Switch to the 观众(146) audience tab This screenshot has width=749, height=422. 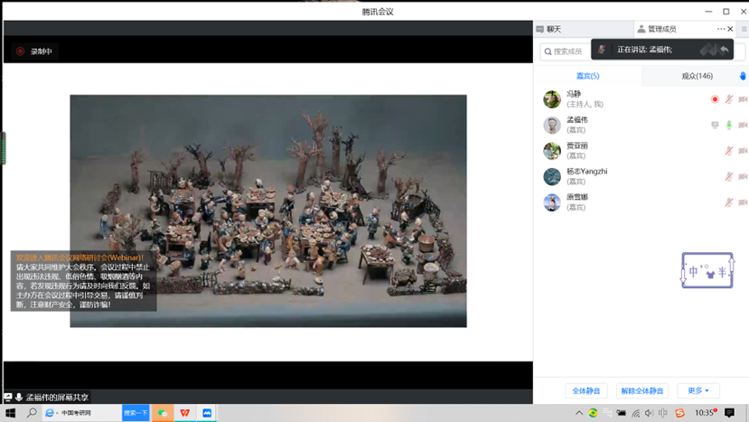click(x=697, y=76)
